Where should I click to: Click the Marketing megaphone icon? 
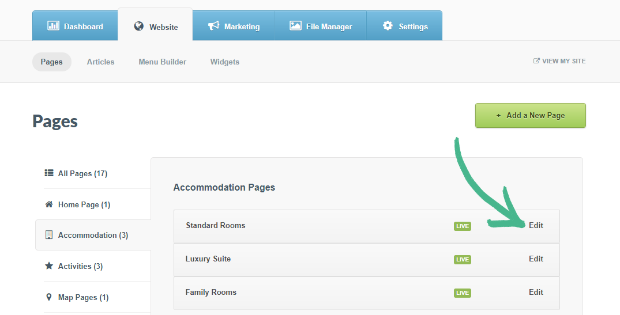point(213,26)
